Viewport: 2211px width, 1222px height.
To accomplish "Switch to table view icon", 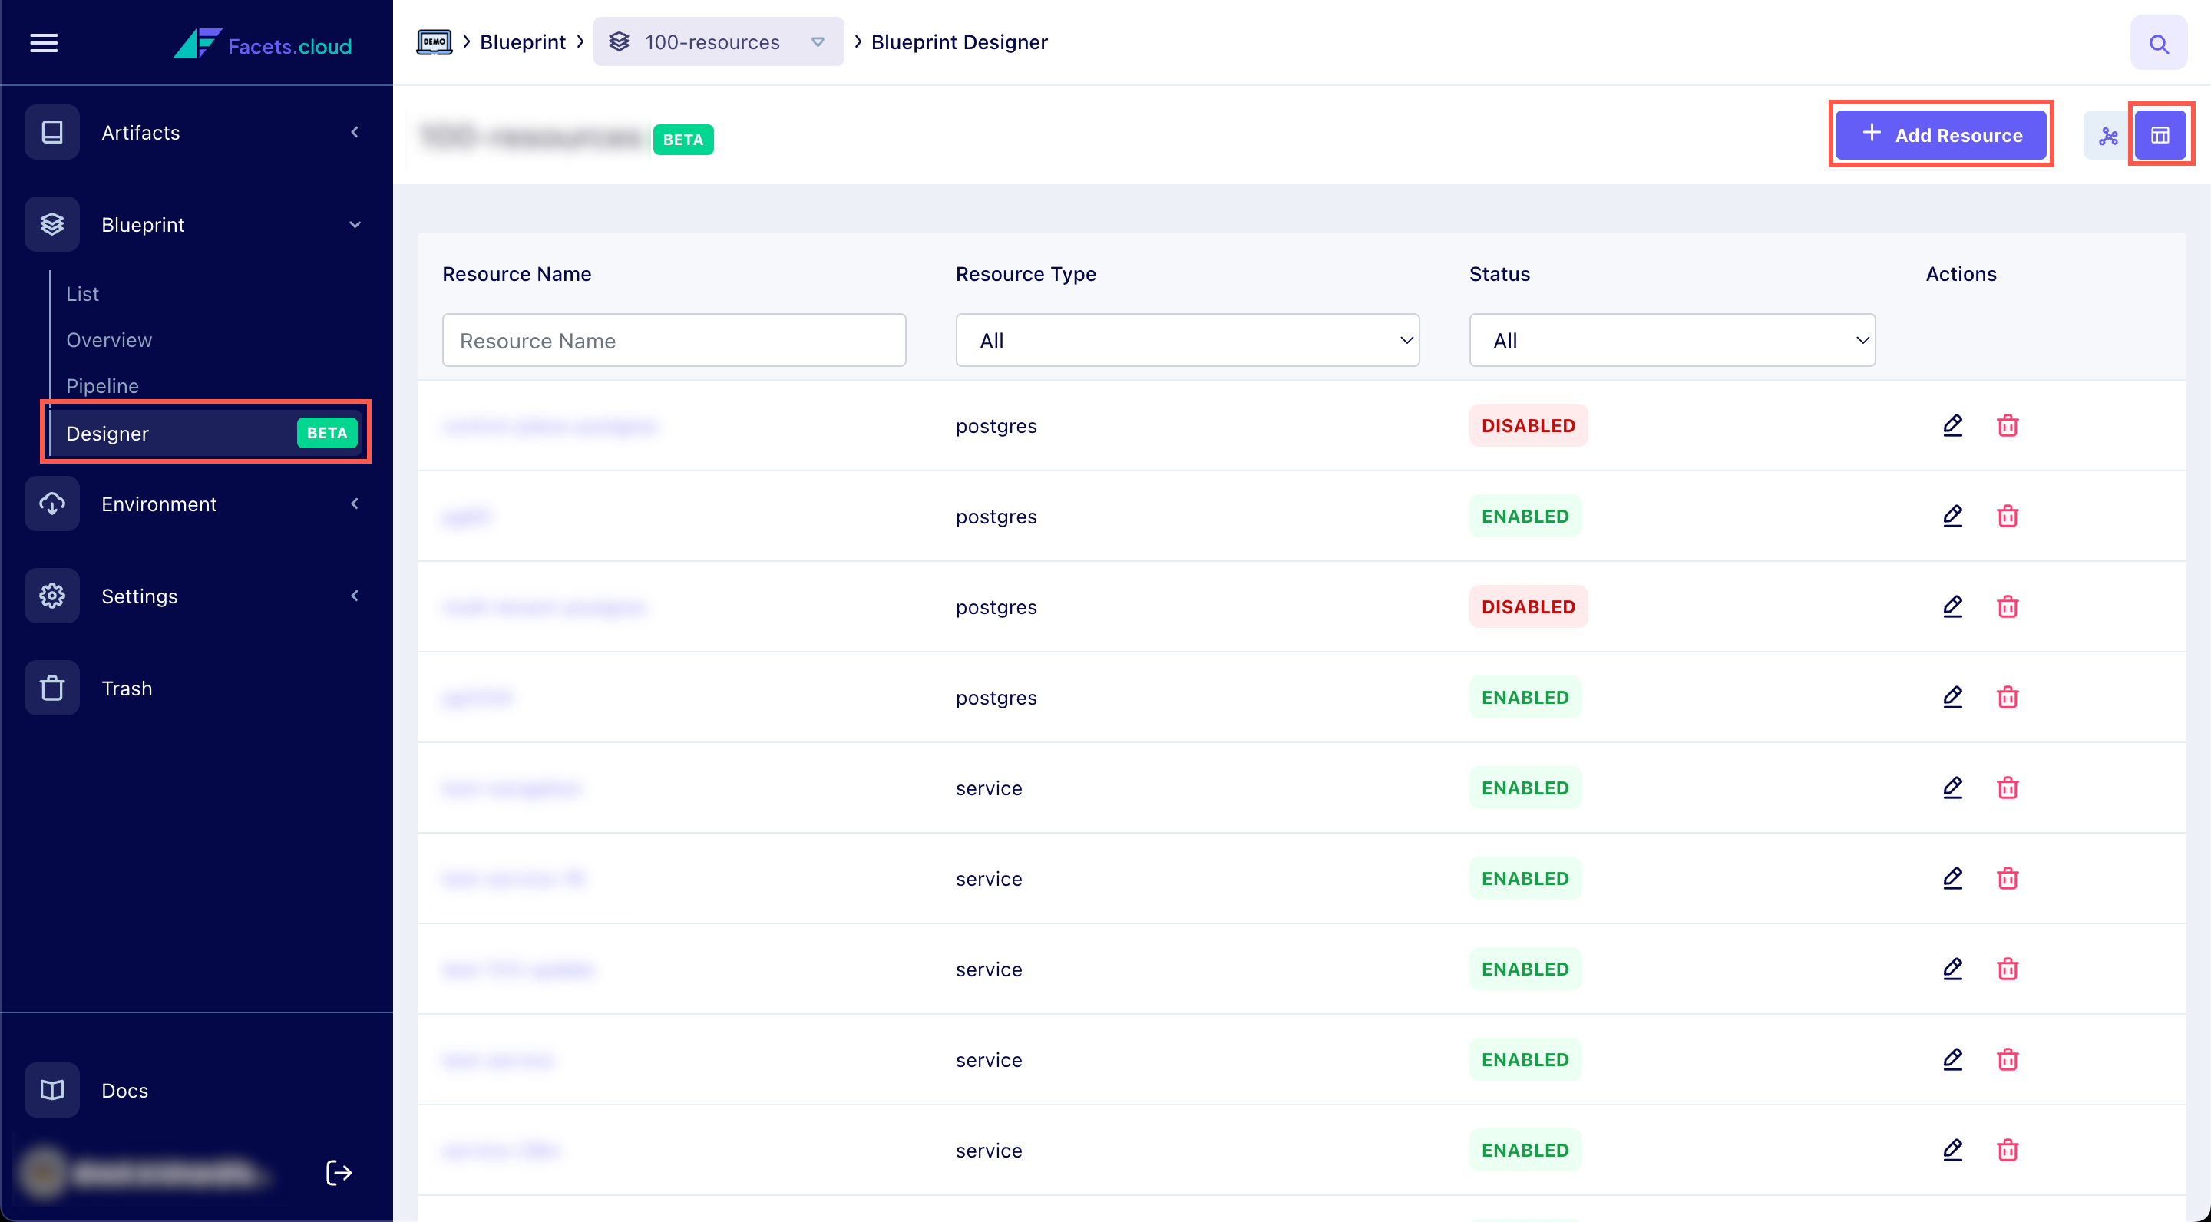I will pyautogui.click(x=2160, y=136).
